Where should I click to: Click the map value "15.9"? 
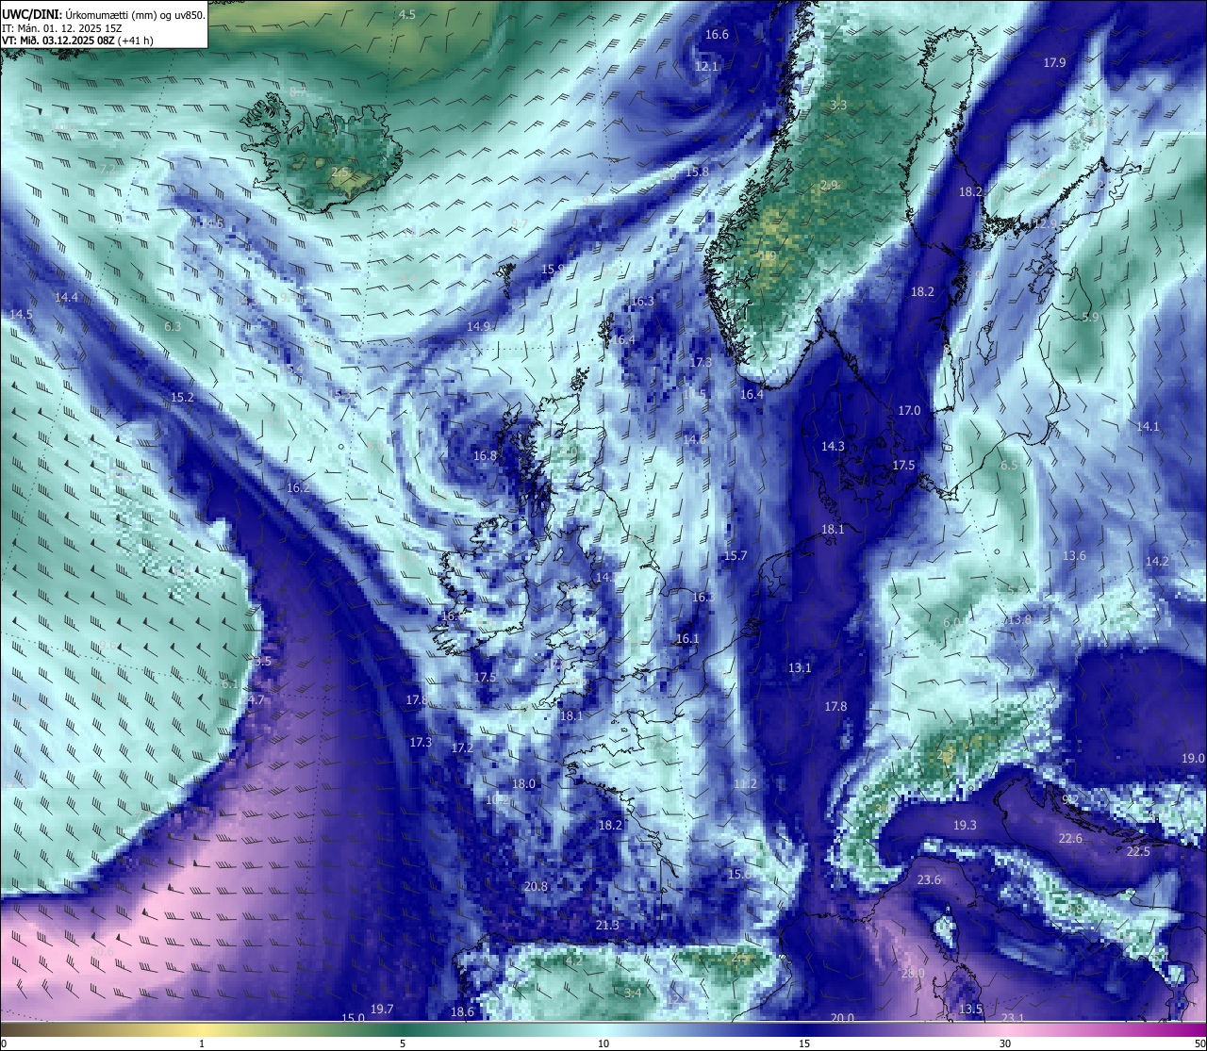coord(554,270)
